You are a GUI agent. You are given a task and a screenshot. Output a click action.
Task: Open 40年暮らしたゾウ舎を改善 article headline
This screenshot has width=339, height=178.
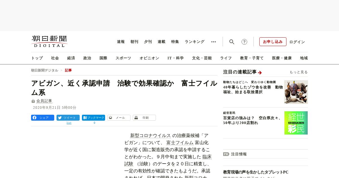253,90
